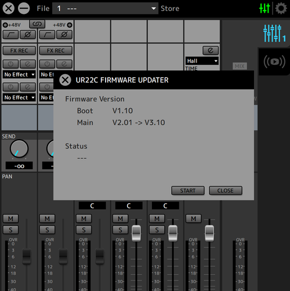
Task: Edit first effect slot on channel 1
Action: click(x=28, y=64)
